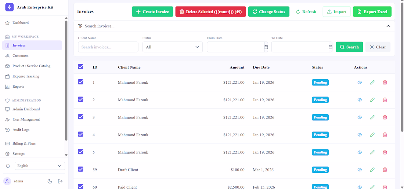
Task: Edit invoice 3 using pencil icon
Action: coord(372,117)
